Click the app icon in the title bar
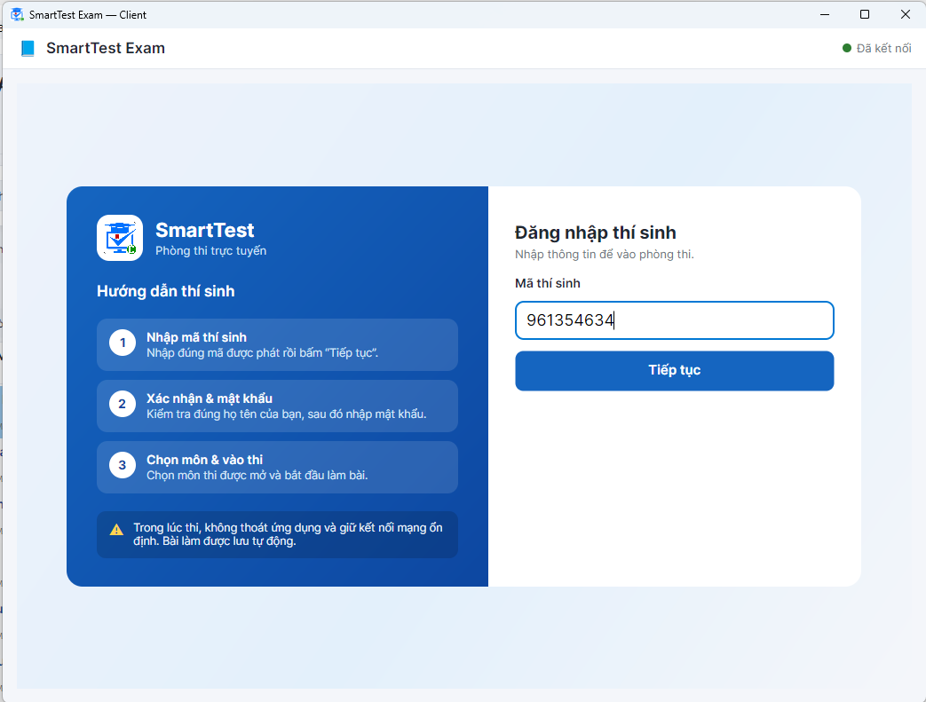 click(17, 15)
